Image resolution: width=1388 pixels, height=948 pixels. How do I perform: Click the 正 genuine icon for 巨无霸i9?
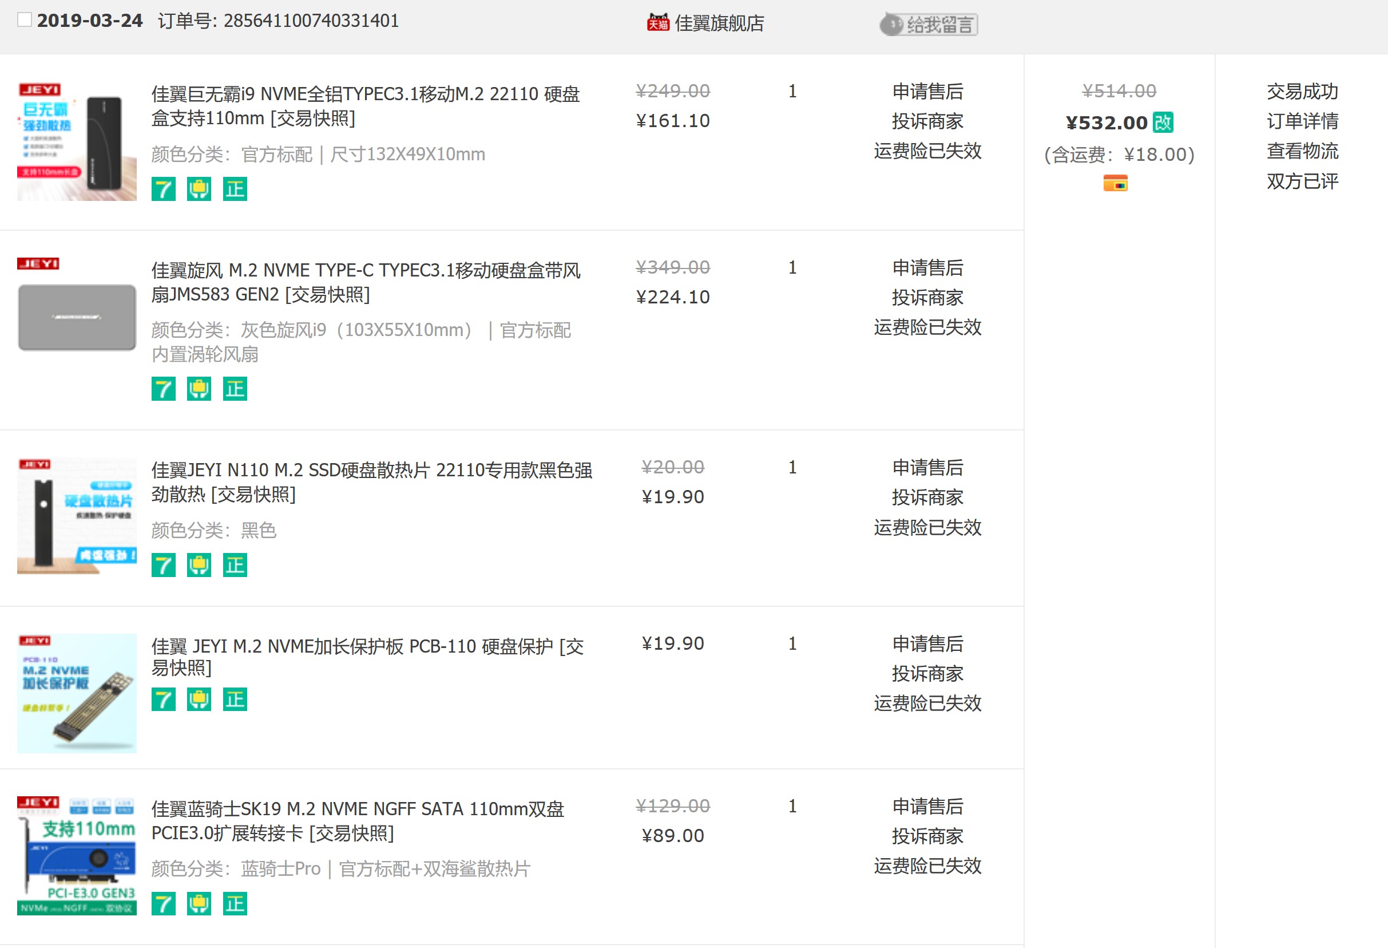coord(235,189)
